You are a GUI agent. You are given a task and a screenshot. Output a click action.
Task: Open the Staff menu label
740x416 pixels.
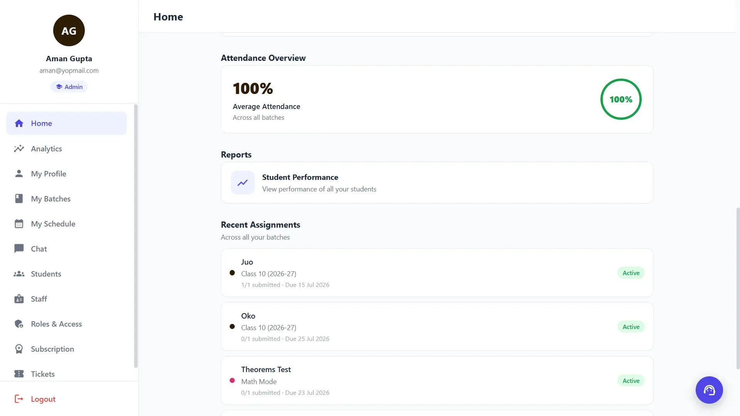pyautogui.click(x=39, y=299)
